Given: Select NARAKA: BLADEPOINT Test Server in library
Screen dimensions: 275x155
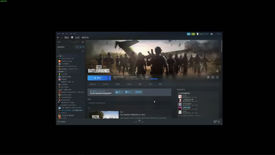Looking at the screenshot, I should click(73, 92).
